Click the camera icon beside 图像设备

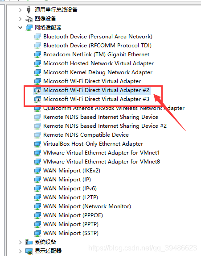(29, 19)
